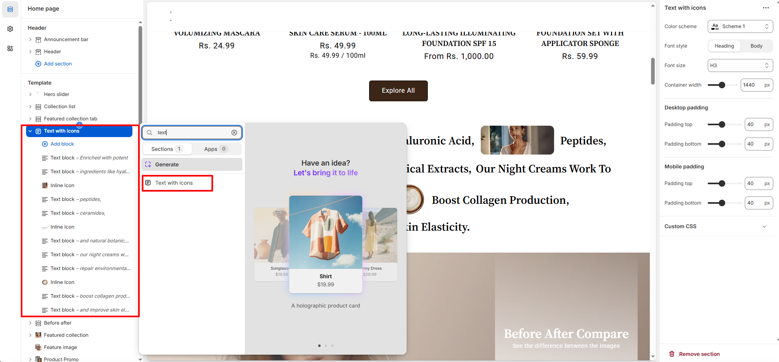Open the Sections panel icon in left rail

10,9
